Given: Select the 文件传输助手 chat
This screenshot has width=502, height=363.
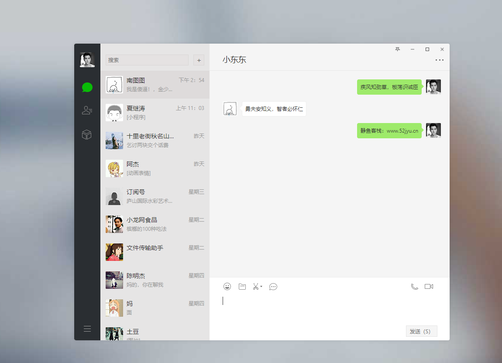Looking at the screenshot, I should pos(155,252).
